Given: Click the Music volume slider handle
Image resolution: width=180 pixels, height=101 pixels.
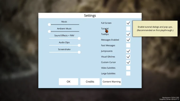Looking at the screenshot, I should click(x=49, y=25).
